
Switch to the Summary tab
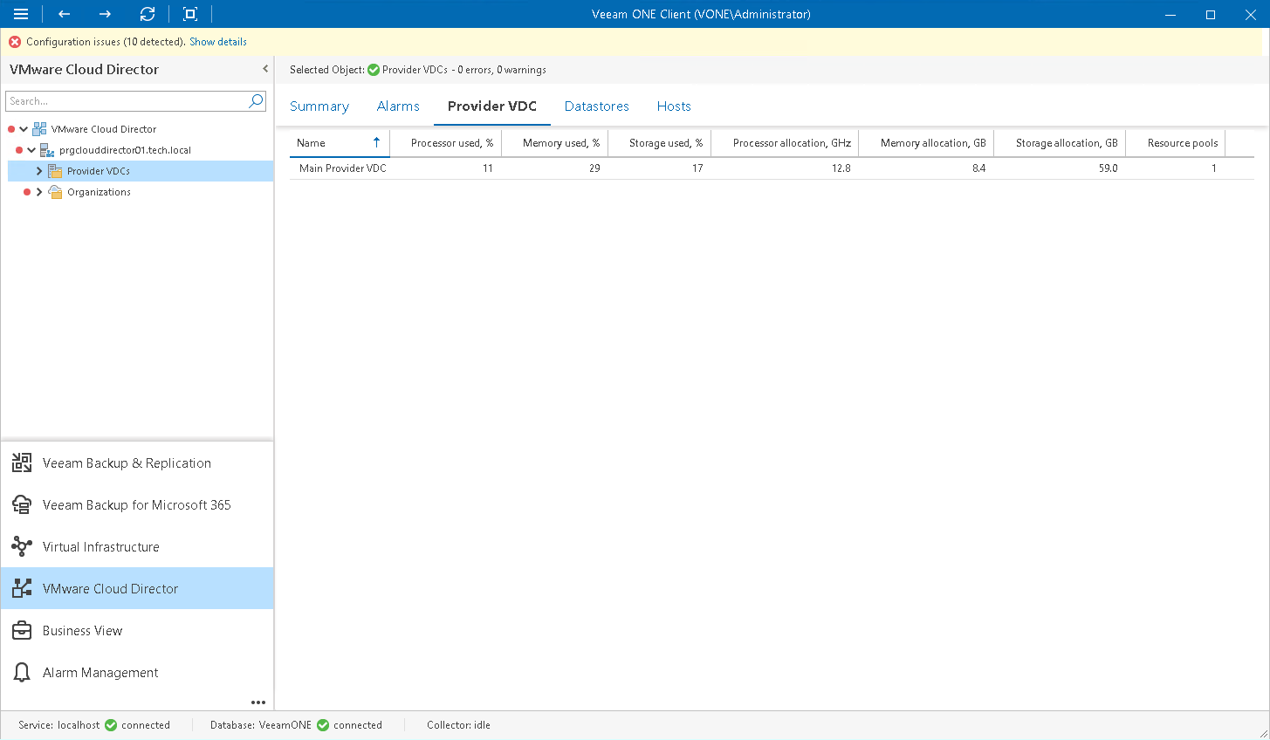319,106
